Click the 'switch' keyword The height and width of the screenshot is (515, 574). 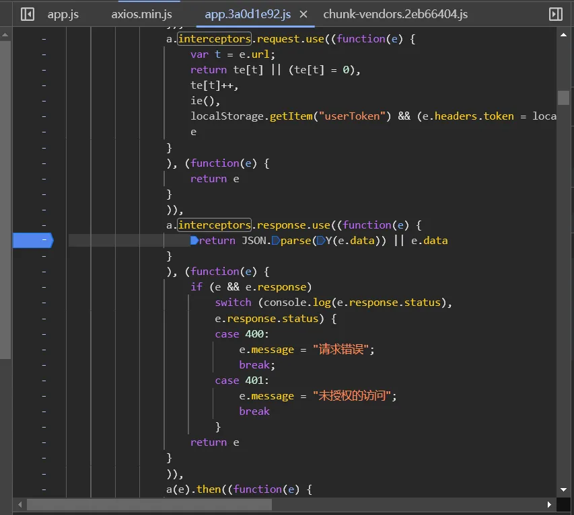[234, 303]
